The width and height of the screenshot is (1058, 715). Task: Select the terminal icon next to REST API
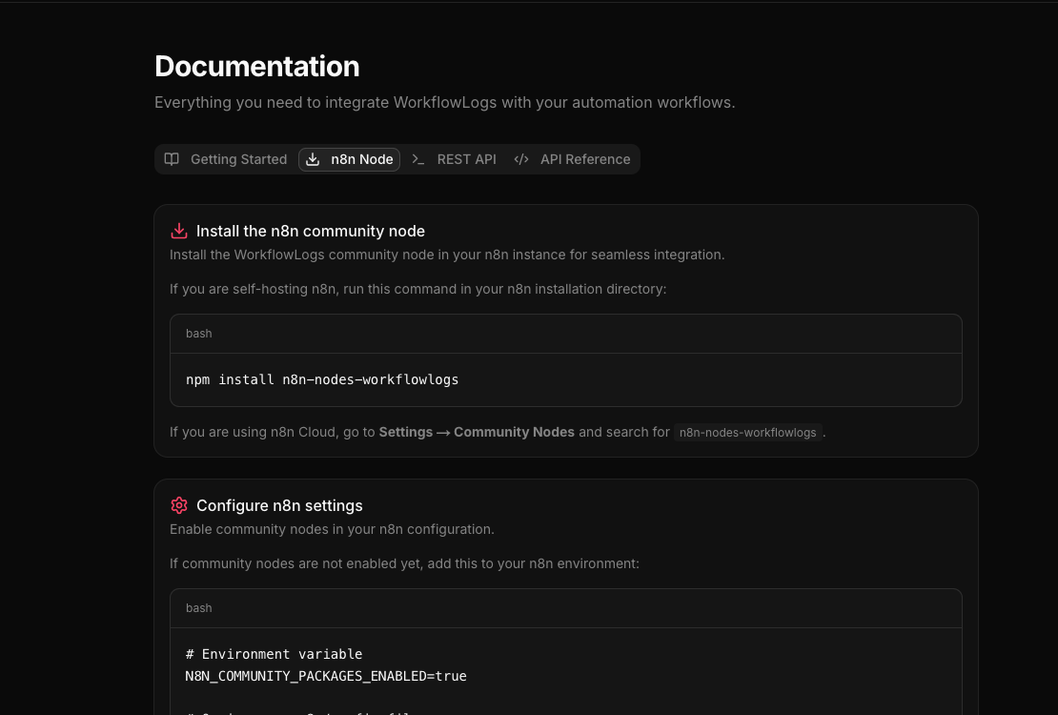click(418, 159)
